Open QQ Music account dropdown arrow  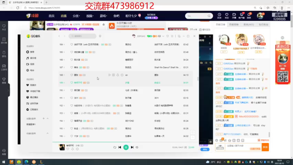pos(163,36)
